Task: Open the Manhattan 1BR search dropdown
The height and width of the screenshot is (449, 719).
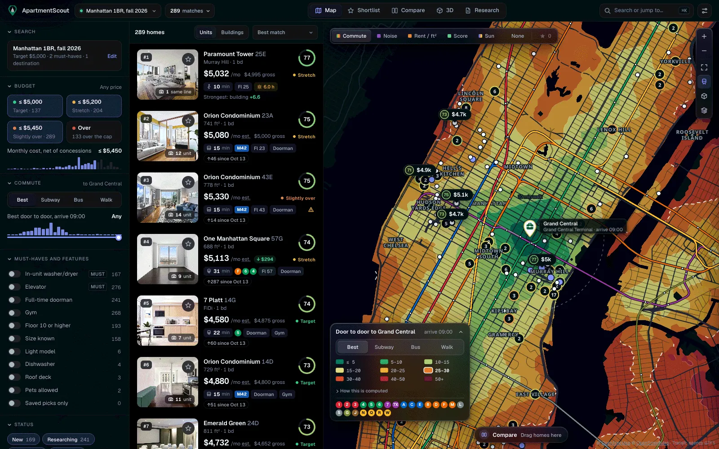Action: tap(118, 11)
